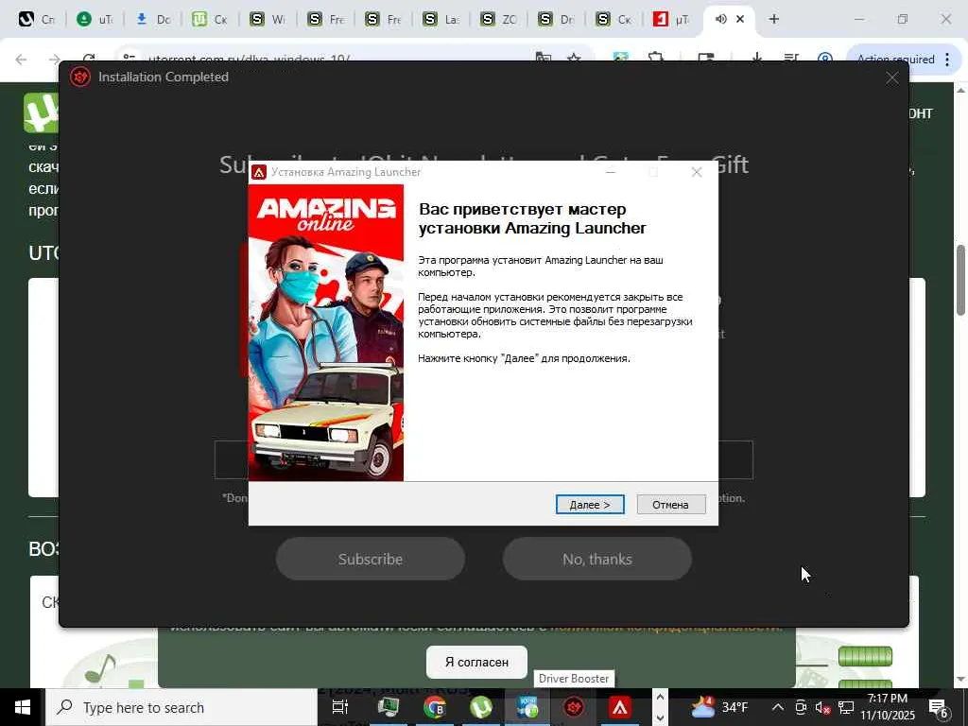Open the Chrome profile icon

[824, 60]
